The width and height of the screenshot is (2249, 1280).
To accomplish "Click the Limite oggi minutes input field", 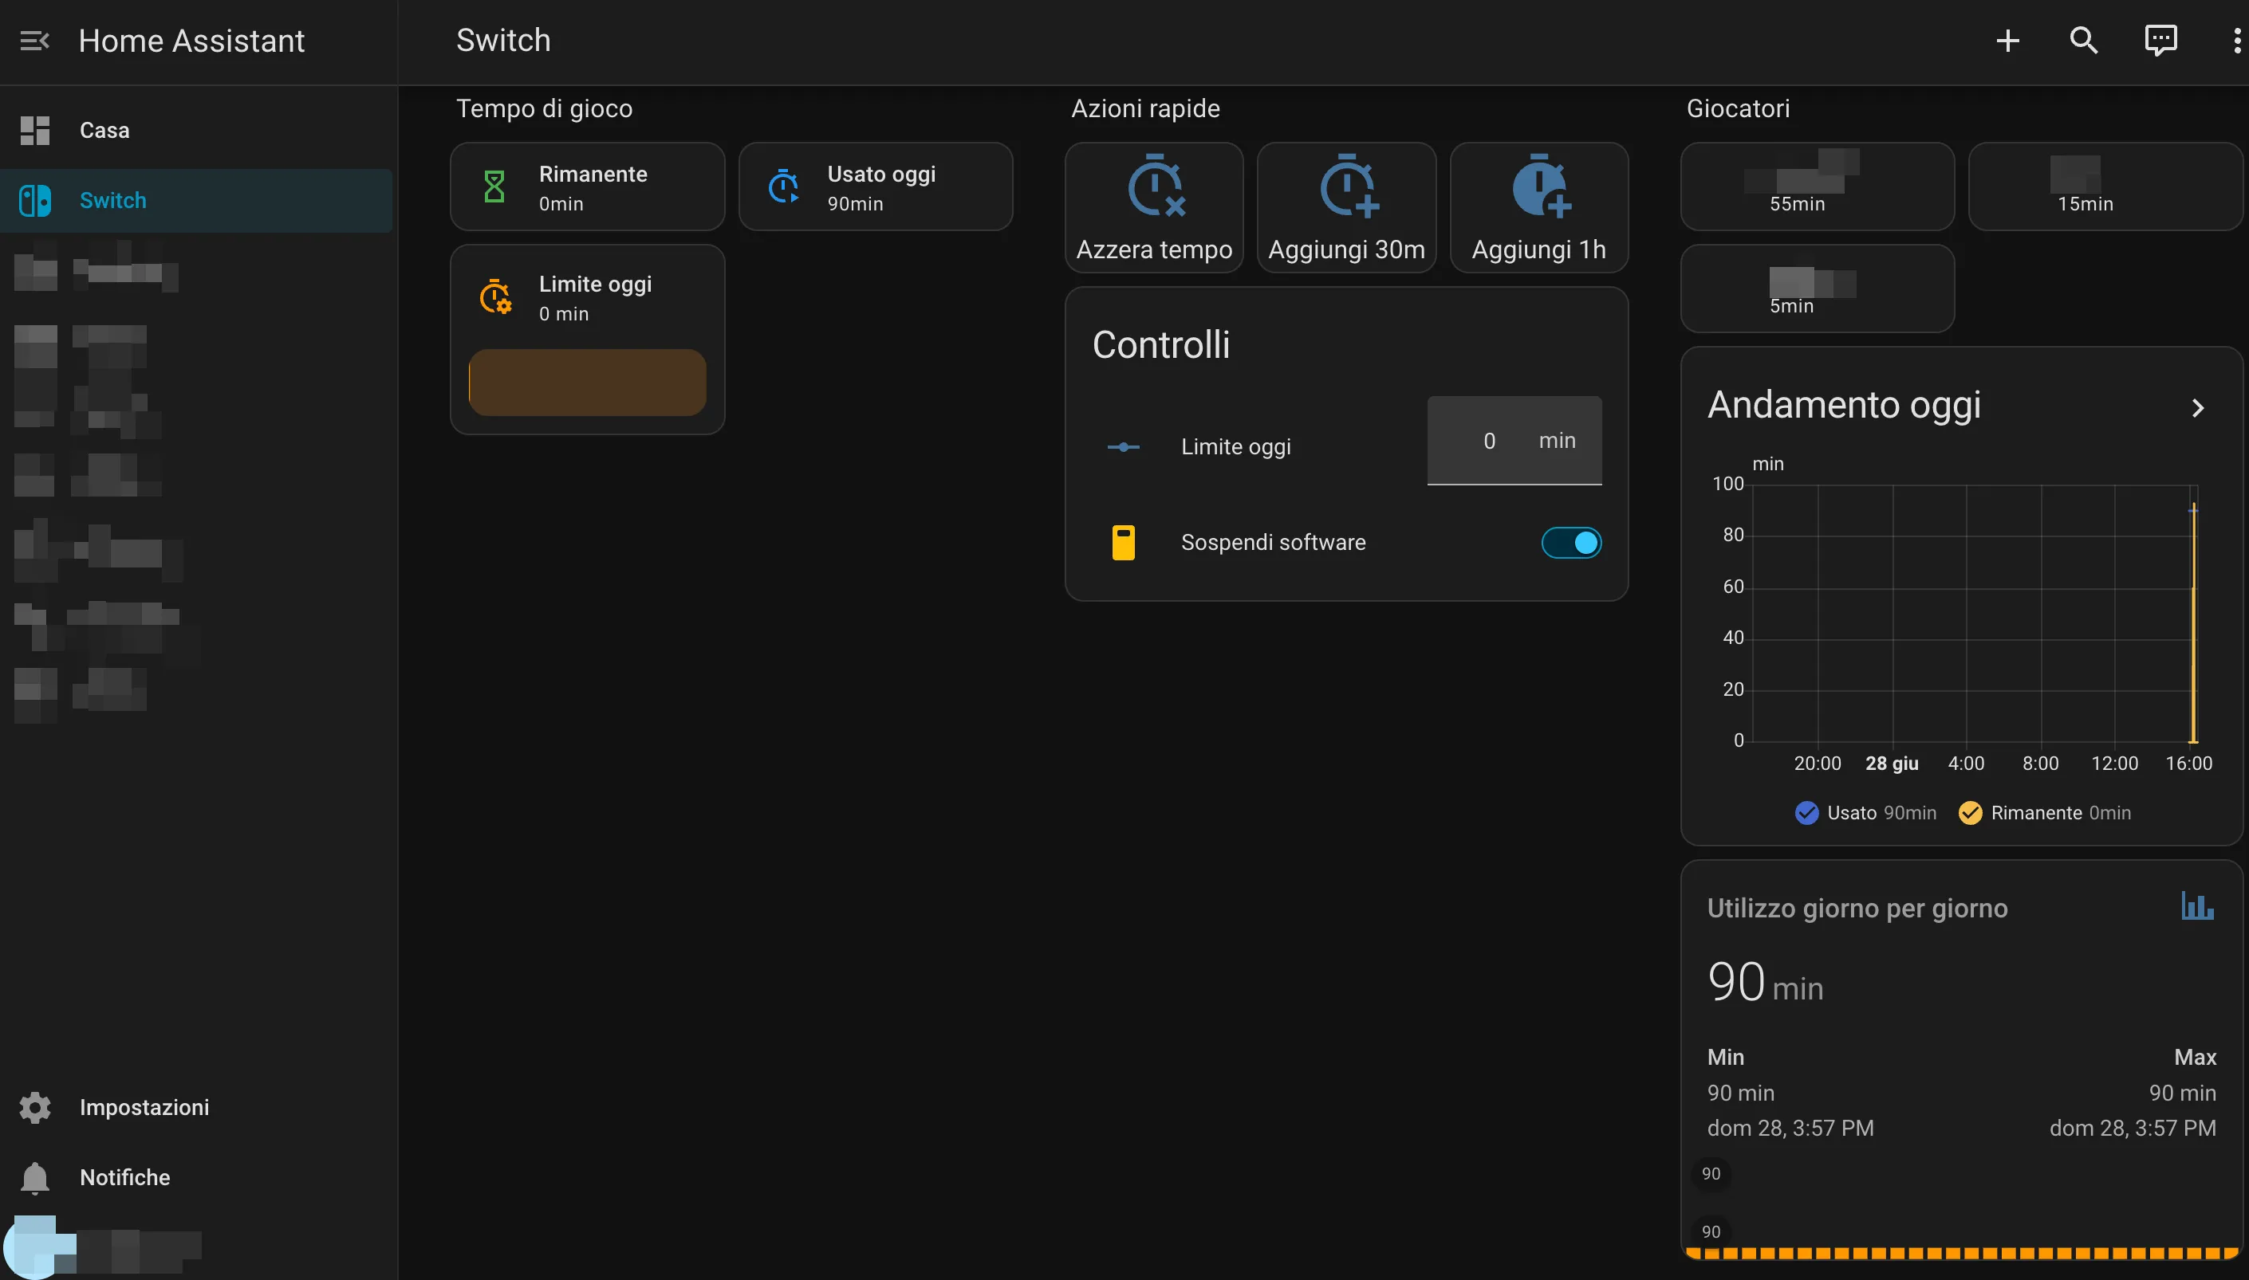I will click(1514, 441).
